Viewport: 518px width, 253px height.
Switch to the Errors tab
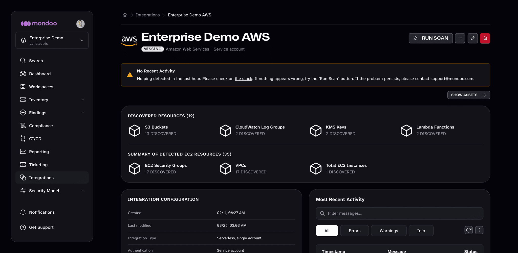pyautogui.click(x=354, y=231)
